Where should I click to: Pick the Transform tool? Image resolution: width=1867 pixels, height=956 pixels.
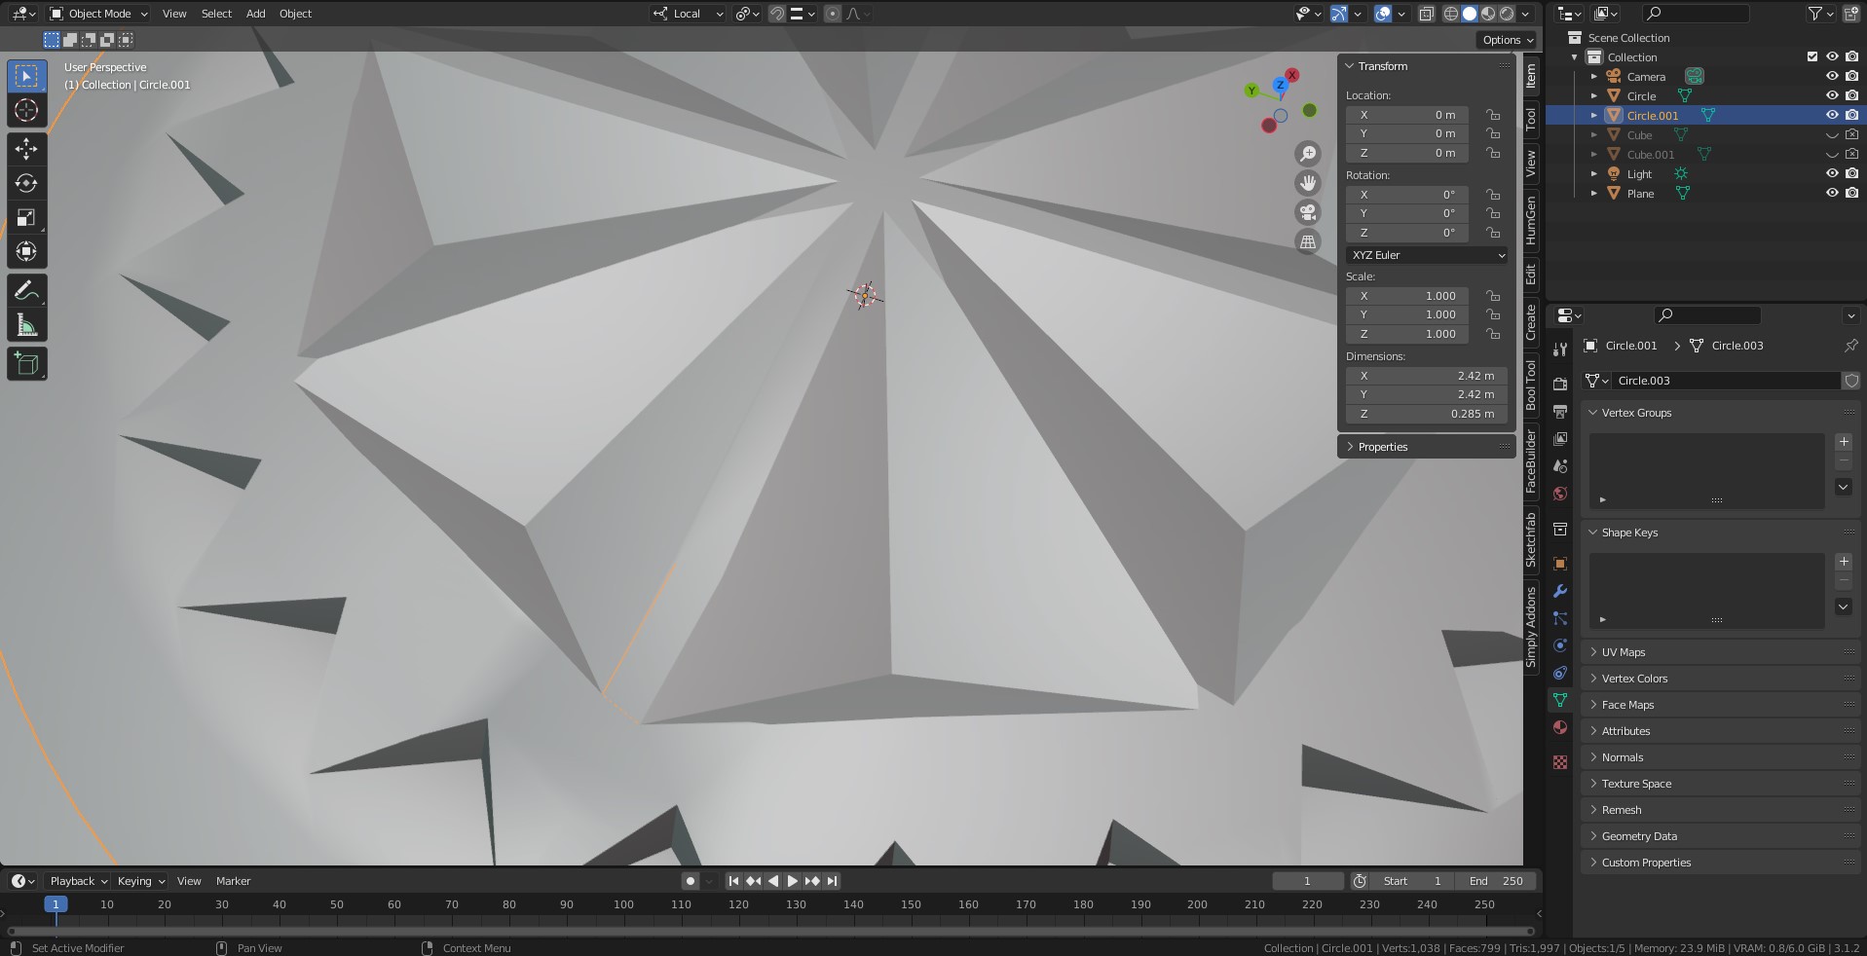26,251
